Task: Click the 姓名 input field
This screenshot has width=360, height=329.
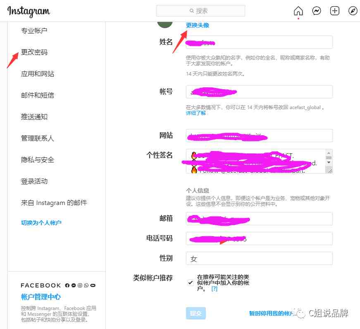Action: 259,42
